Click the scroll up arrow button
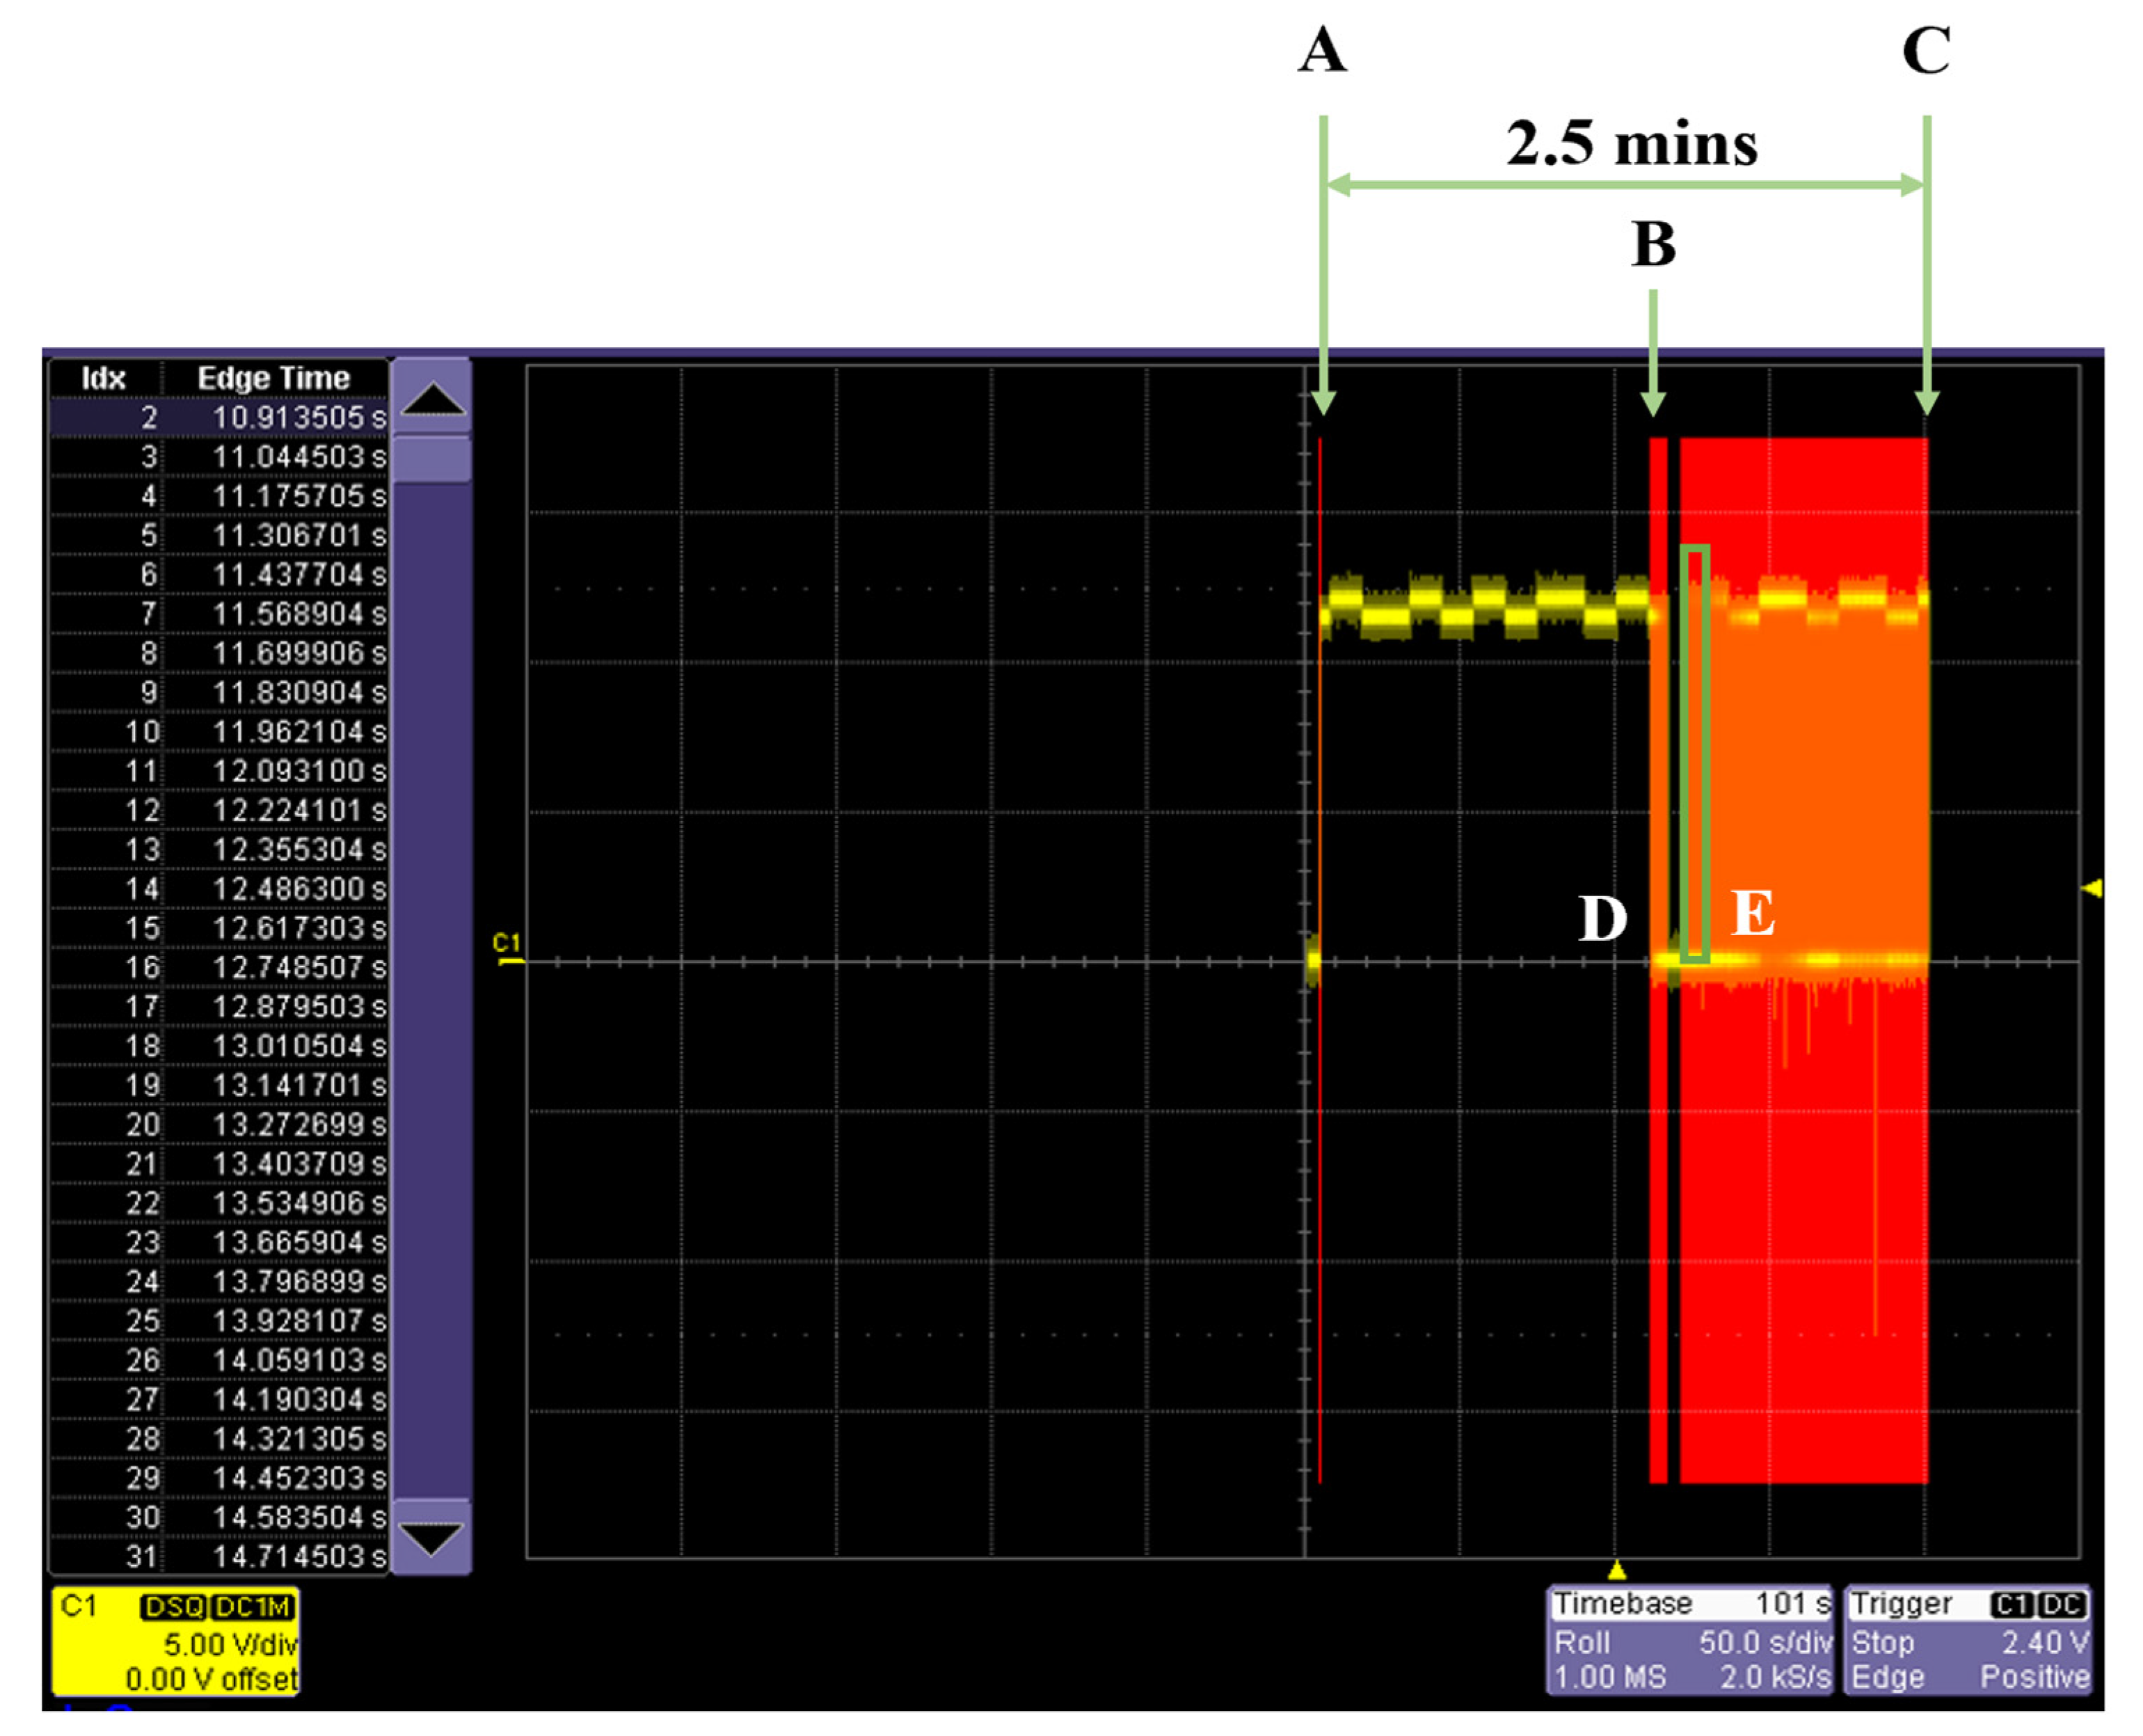 pos(431,398)
